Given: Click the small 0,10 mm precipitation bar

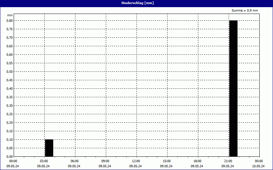Looking at the screenshot, I should tap(49, 148).
